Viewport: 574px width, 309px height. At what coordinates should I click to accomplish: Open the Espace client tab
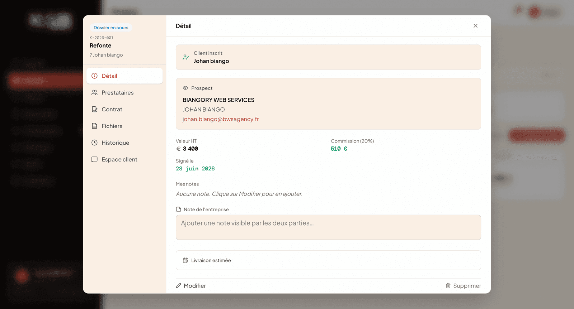(124, 159)
